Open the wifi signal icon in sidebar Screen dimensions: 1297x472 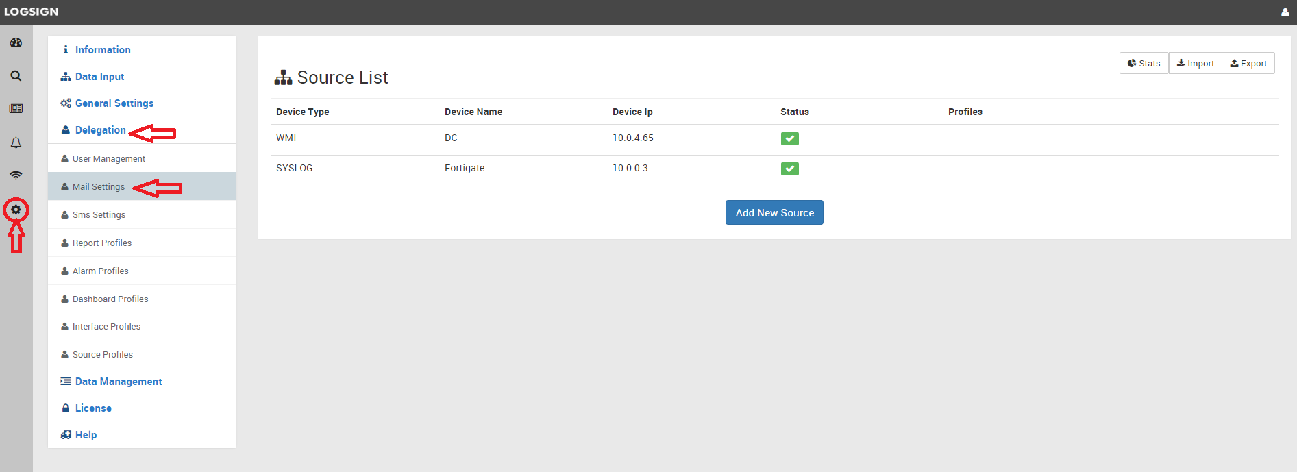(16, 175)
